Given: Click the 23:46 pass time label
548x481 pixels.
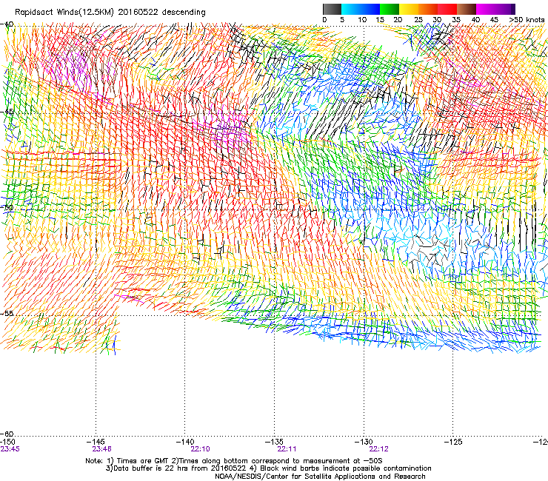Looking at the screenshot, I should [x=101, y=449].
